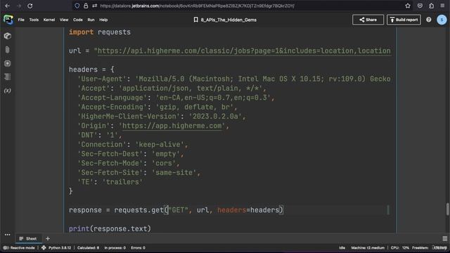Open the https://app.higherme.com Origin link
This screenshot has height=253, width=450.
[172, 126]
